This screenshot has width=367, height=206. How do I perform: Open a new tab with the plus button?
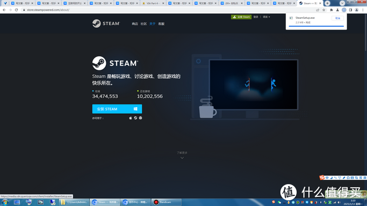[x=327, y=3]
